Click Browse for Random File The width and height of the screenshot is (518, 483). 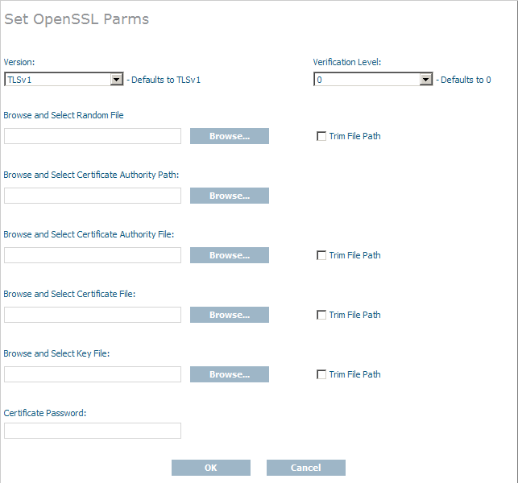[x=230, y=136]
